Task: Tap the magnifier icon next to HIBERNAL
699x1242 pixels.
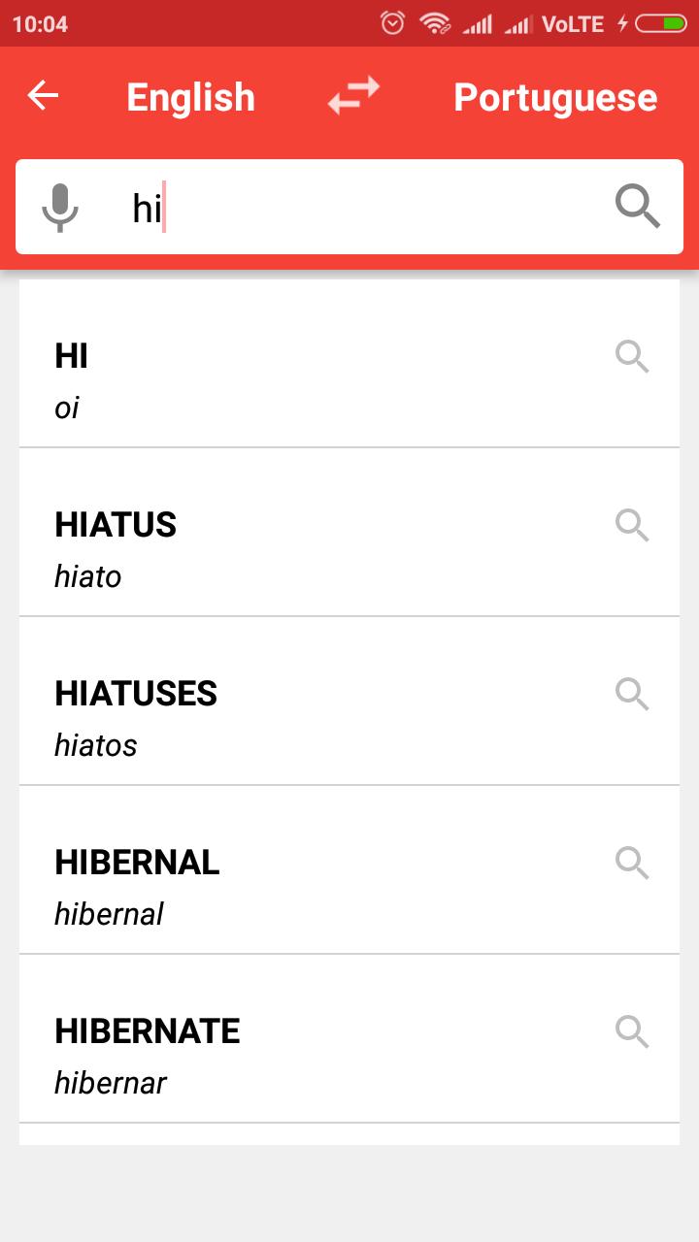Action: click(x=632, y=863)
